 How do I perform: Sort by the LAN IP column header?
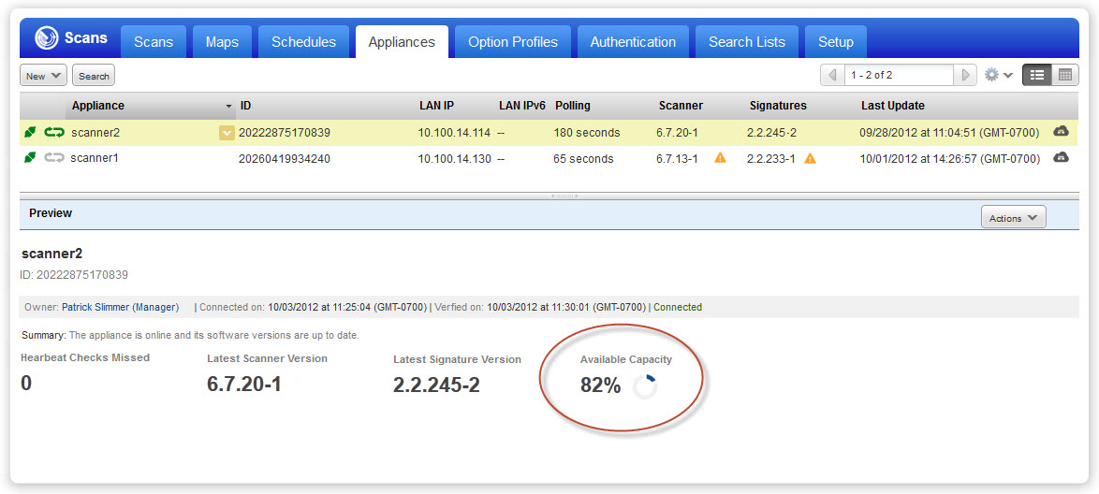point(436,106)
